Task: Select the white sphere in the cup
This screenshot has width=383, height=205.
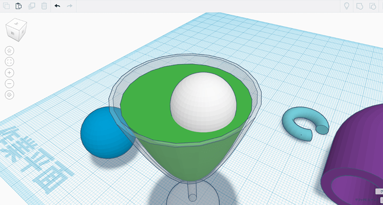Action: tap(203, 102)
